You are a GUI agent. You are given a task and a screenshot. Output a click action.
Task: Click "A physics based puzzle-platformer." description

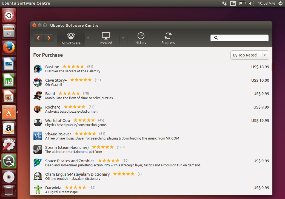[72, 112]
